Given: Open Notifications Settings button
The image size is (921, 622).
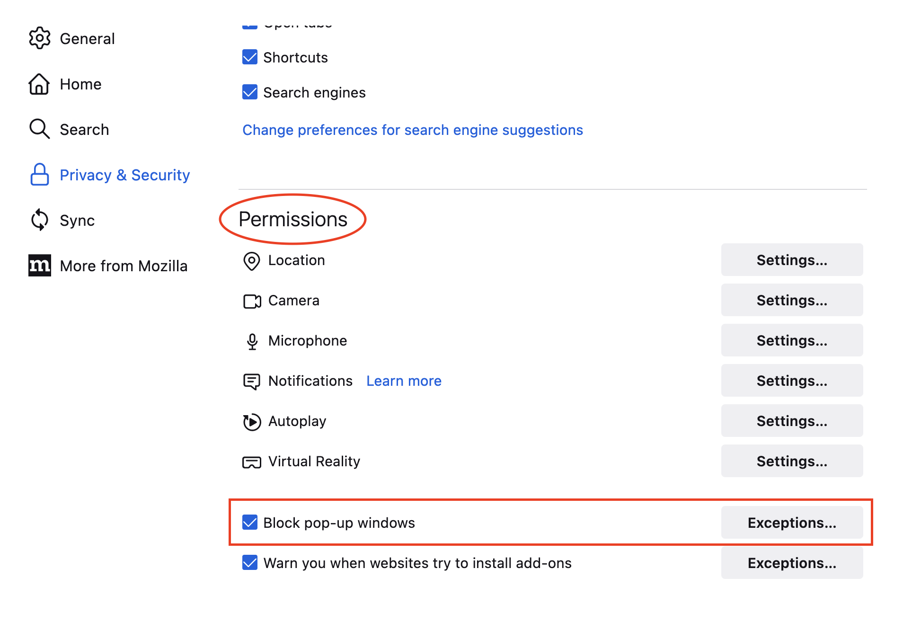Looking at the screenshot, I should coord(792,381).
